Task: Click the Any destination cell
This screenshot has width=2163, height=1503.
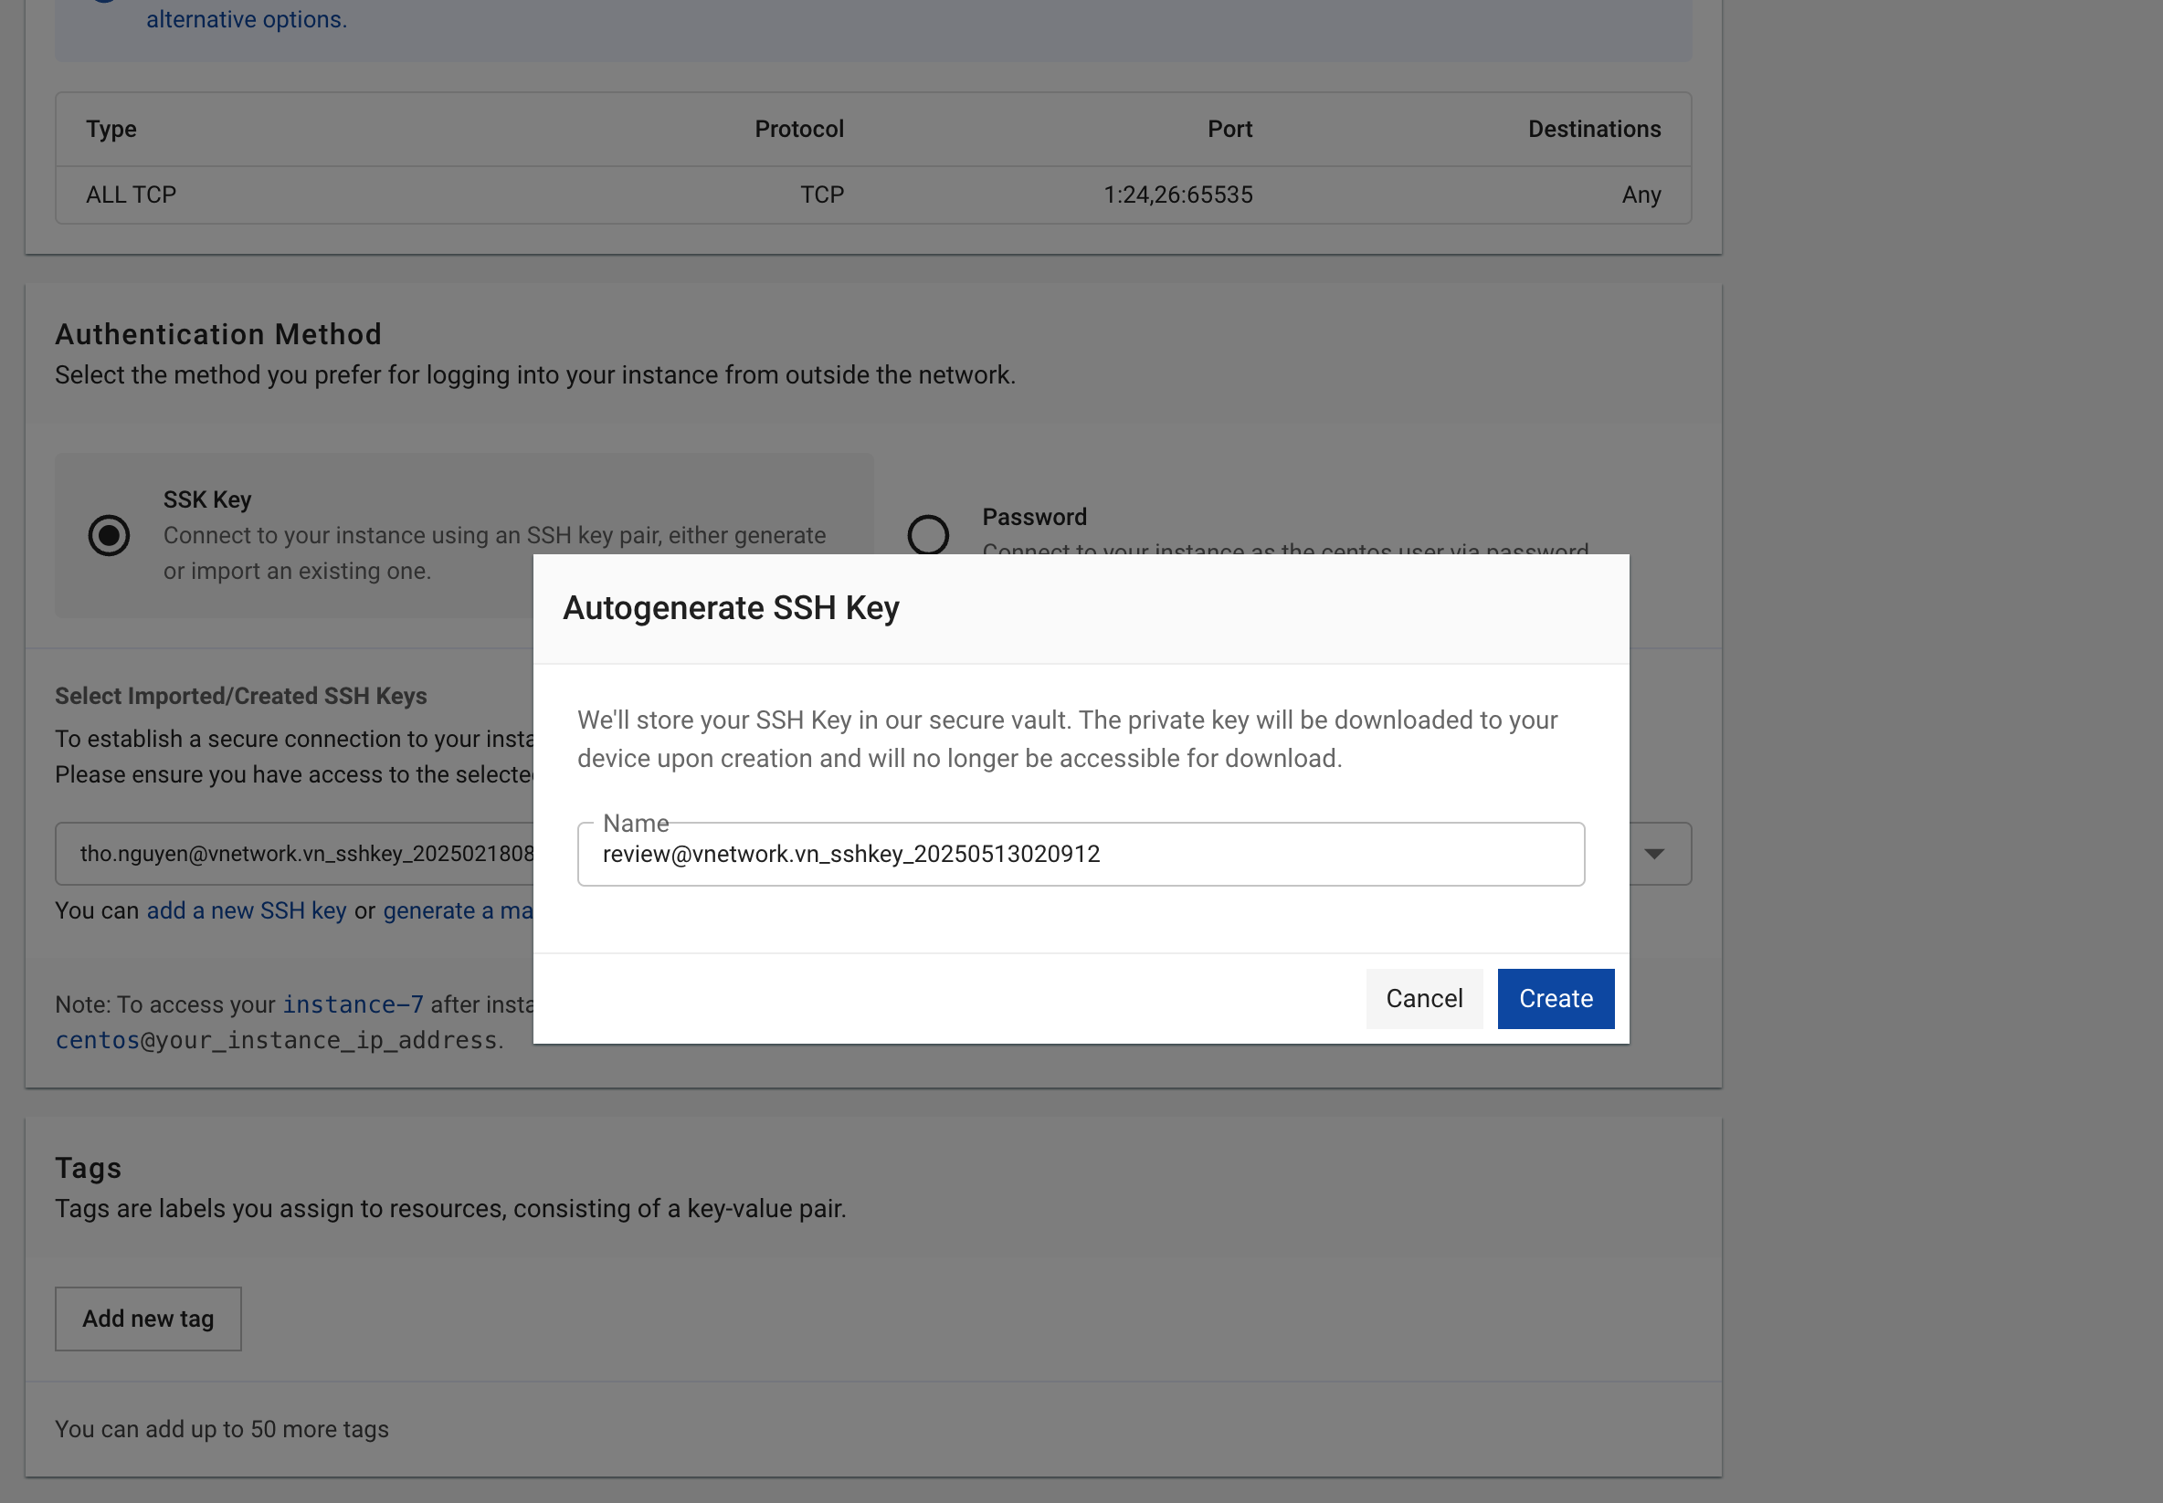Action: pos(1641,194)
